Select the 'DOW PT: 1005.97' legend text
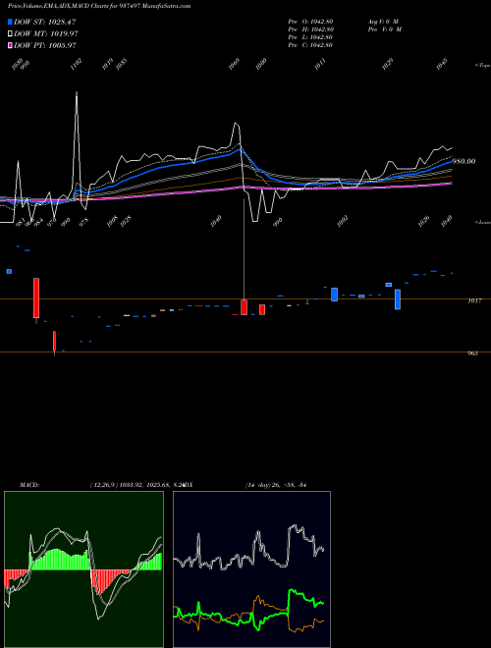491x648 pixels. click(x=45, y=45)
